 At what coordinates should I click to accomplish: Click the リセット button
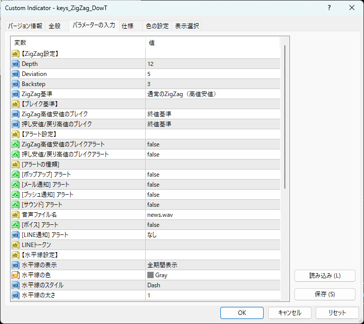click(337, 313)
